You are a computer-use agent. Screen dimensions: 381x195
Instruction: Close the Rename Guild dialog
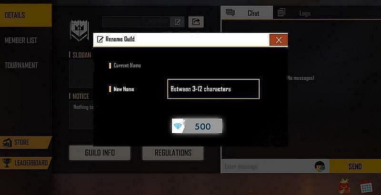(279, 40)
